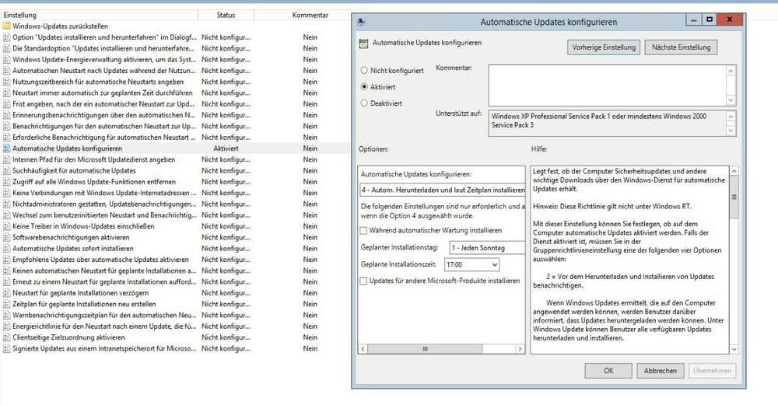Click the 'Nächste Einstellung' button

tap(681, 47)
